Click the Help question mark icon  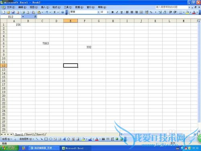[x=62, y=12]
